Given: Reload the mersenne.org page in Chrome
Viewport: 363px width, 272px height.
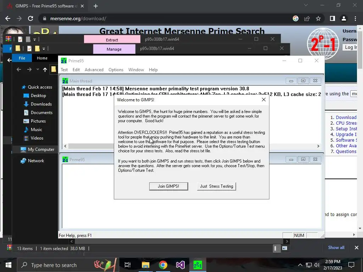Looking at the screenshot, I should click(30, 18).
